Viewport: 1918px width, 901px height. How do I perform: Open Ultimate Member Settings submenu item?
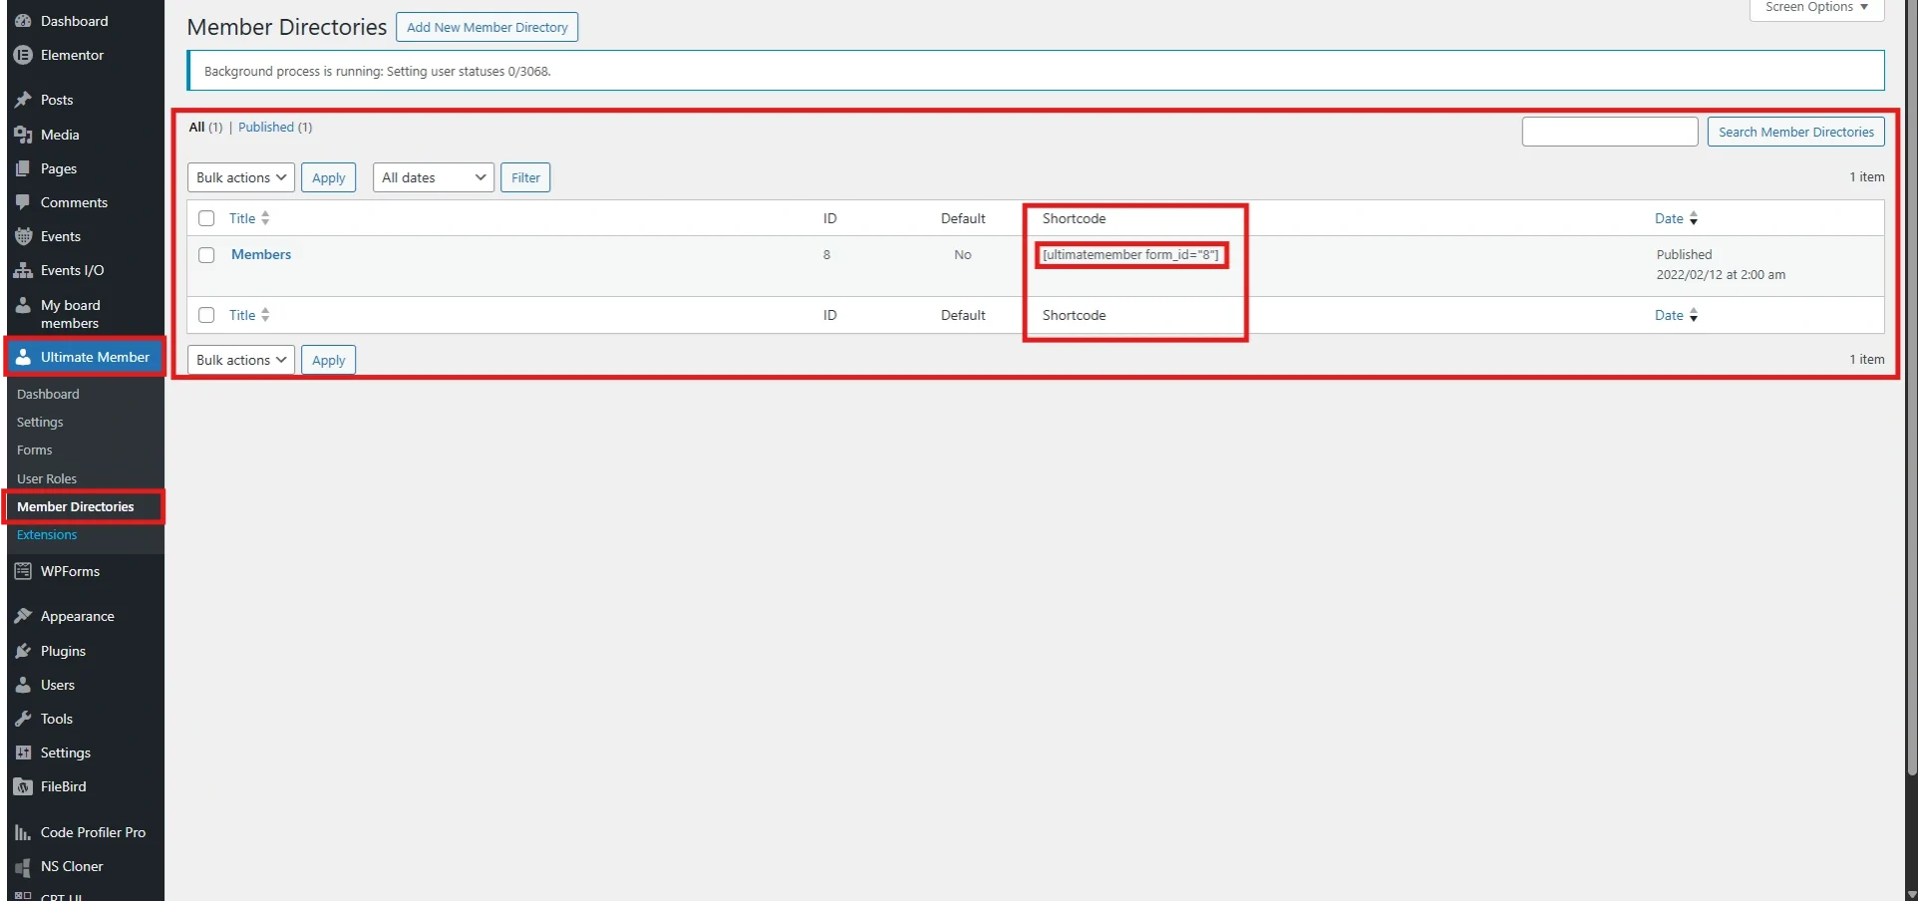(x=40, y=422)
